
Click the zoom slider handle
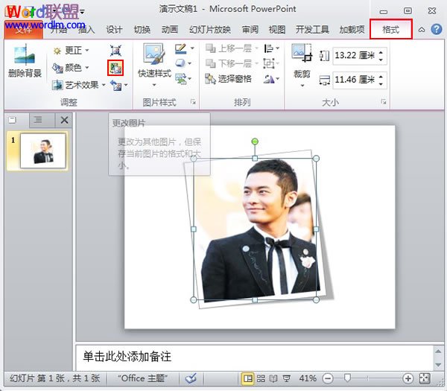pos(347,378)
